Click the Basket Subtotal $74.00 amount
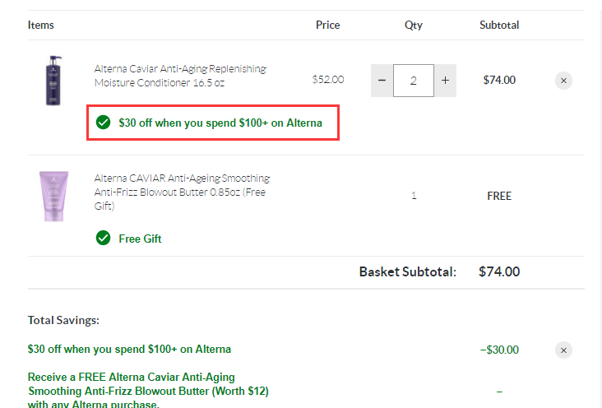602x408 pixels. (499, 271)
